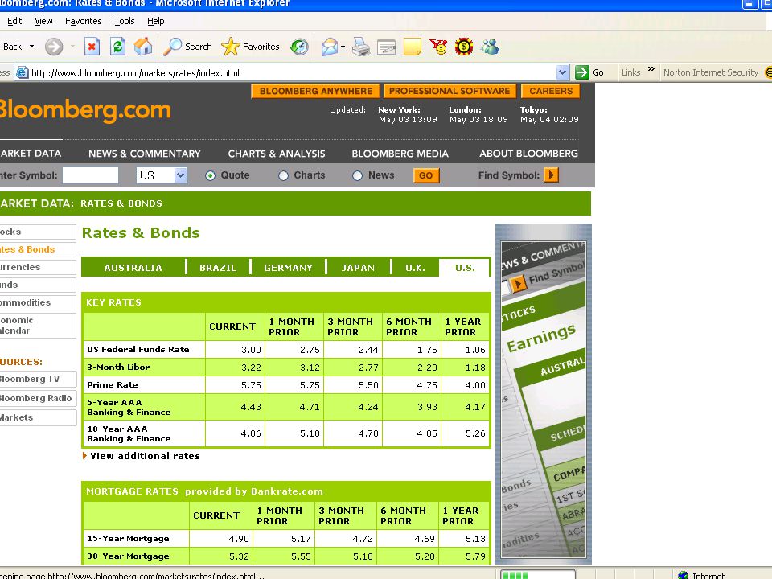This screenshot has height=579, width=772.
Task: Print the page with the printer icon
Action: [361, 47]
